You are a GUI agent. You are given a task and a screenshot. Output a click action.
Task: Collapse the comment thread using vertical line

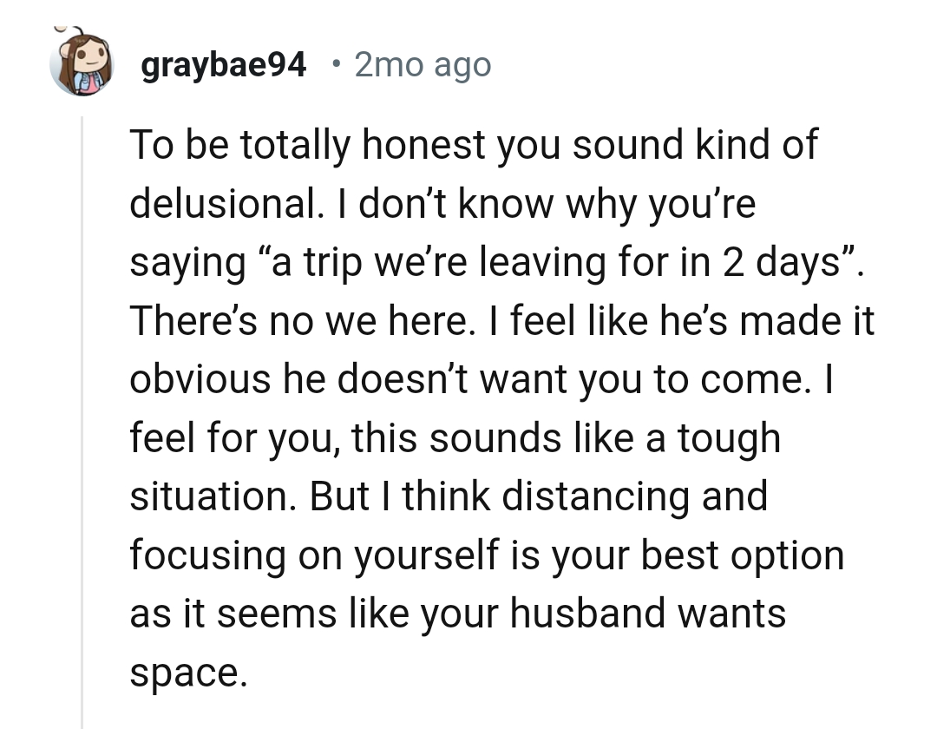coord(82,417)
